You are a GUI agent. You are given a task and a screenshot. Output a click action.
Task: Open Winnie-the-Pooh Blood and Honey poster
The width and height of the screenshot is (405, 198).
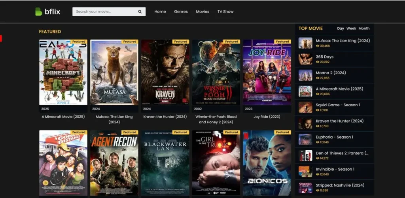click(x=216, y=72)
